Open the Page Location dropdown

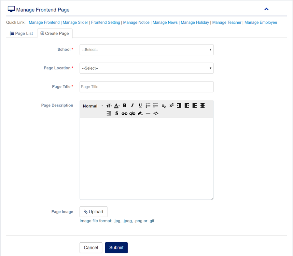point(146,68)
